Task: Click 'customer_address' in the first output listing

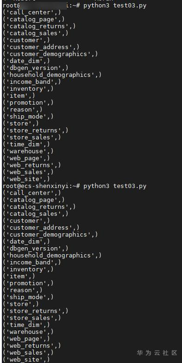Action: pos(41,47)
